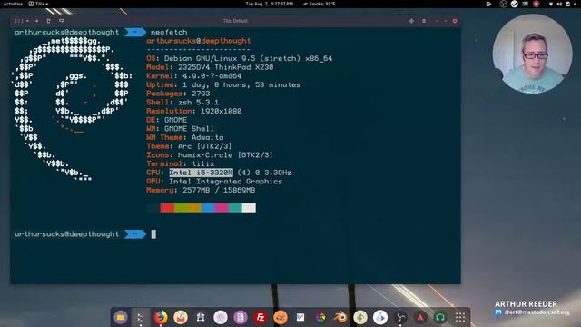Open the green headphones app in dock

(x=440, y=317)
